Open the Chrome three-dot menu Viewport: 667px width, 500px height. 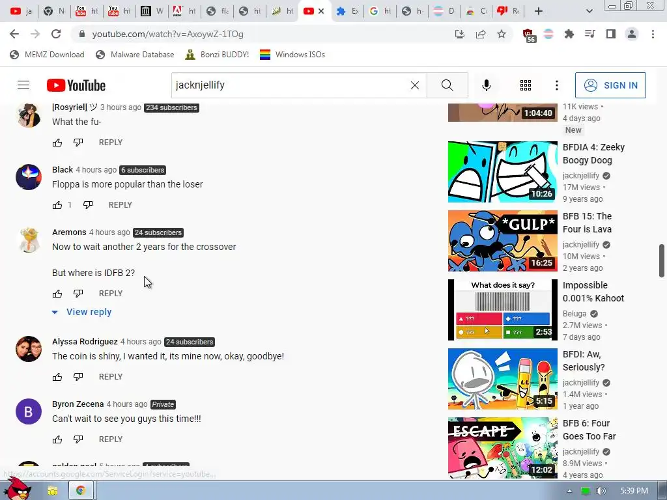653,34
